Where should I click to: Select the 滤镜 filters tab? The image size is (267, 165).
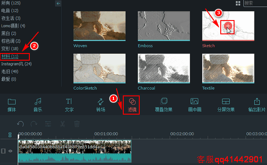click(132, 105)
